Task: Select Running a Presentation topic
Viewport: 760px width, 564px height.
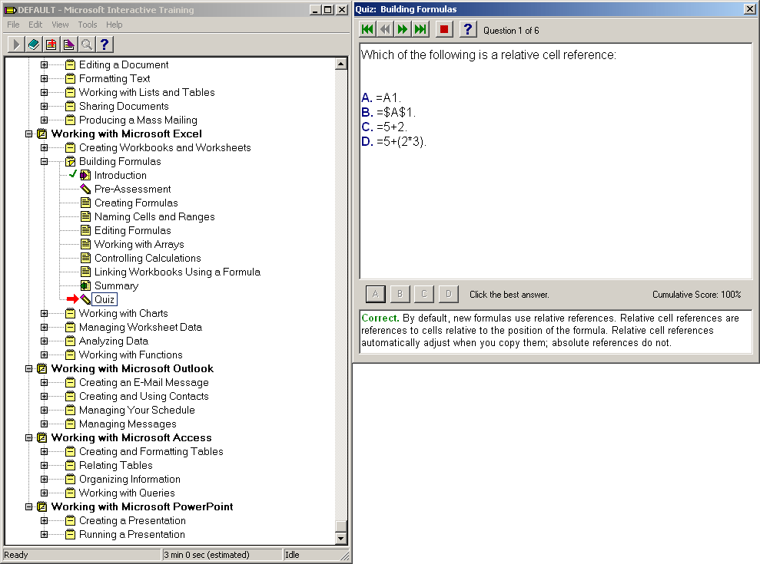Action: [132, 535]
